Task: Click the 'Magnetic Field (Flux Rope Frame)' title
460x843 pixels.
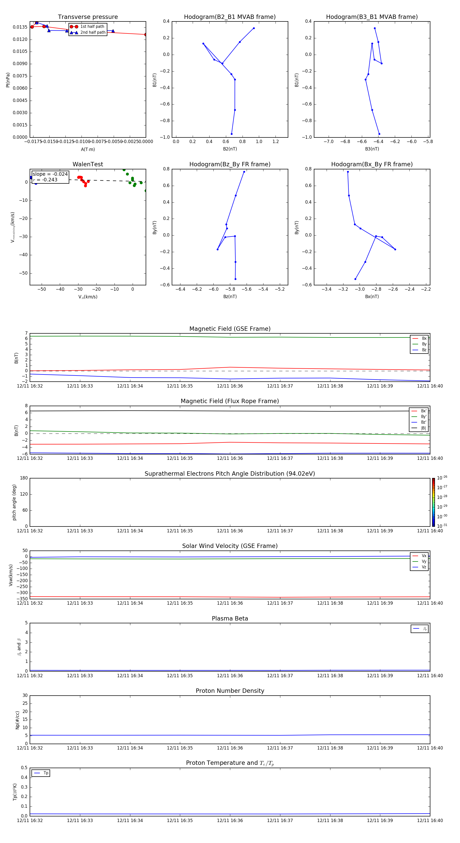Action: (x=230, y=401)
